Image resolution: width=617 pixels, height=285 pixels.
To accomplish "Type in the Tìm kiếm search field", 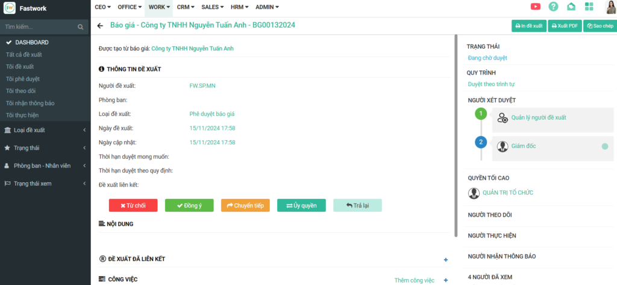I will (39, 27).
